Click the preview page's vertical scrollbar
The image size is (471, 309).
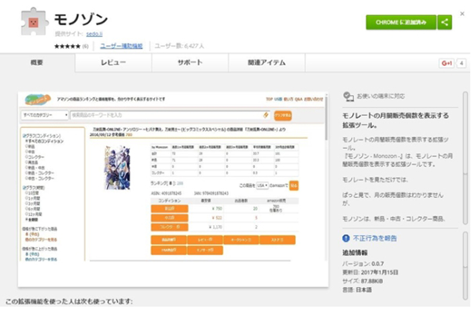click(326, 117)
